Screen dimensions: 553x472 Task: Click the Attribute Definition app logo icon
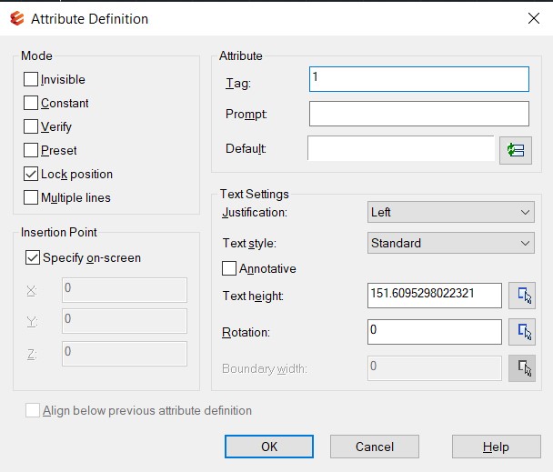point(16,18)
